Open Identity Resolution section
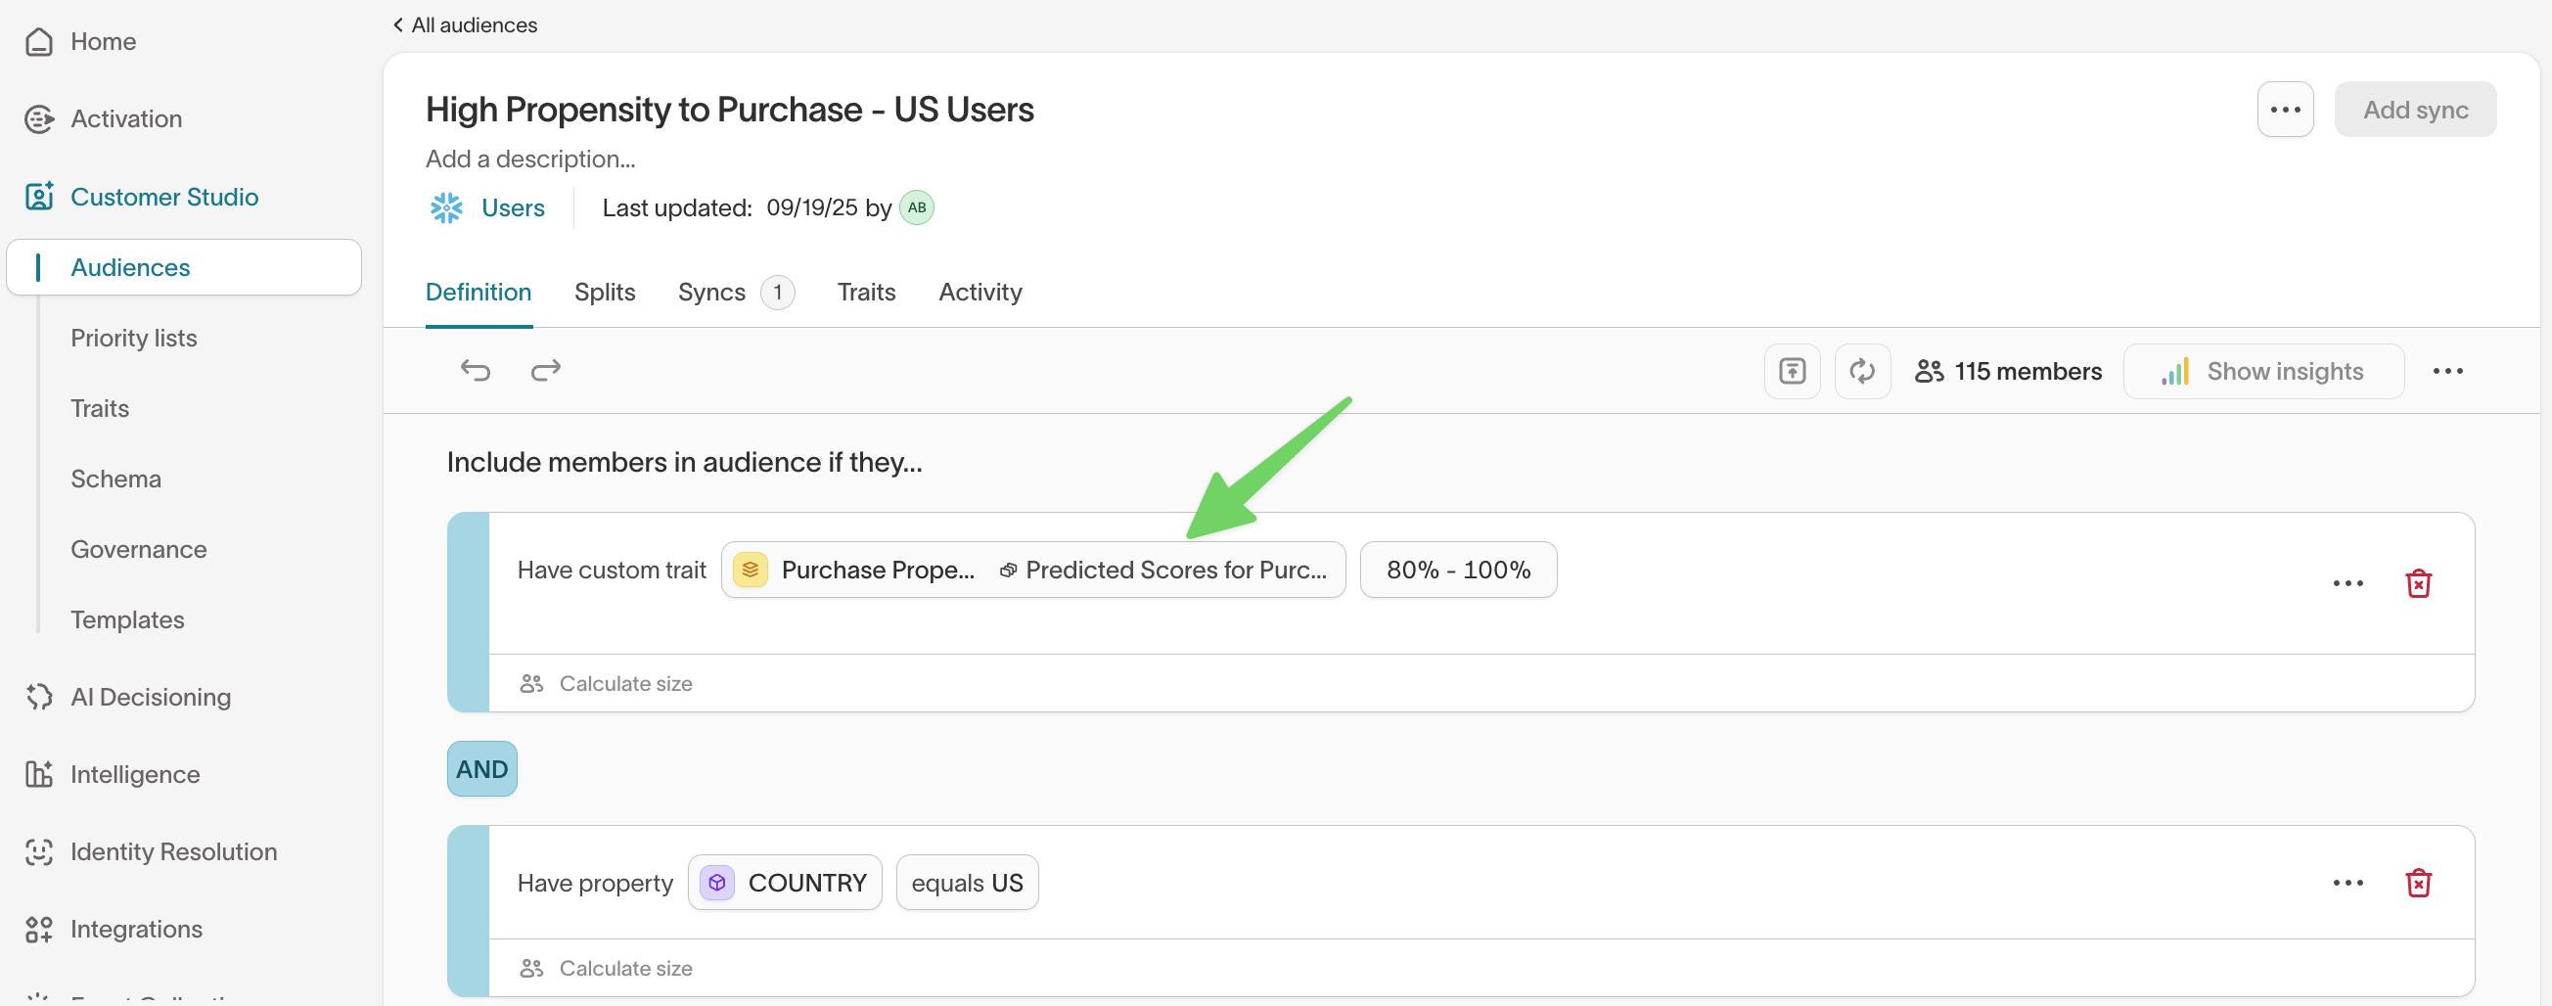Screen dimensions: 2552x1006 [x=173, y=851]
